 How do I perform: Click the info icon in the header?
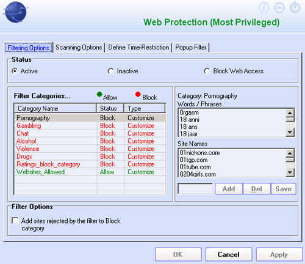(x=264, y=7)
